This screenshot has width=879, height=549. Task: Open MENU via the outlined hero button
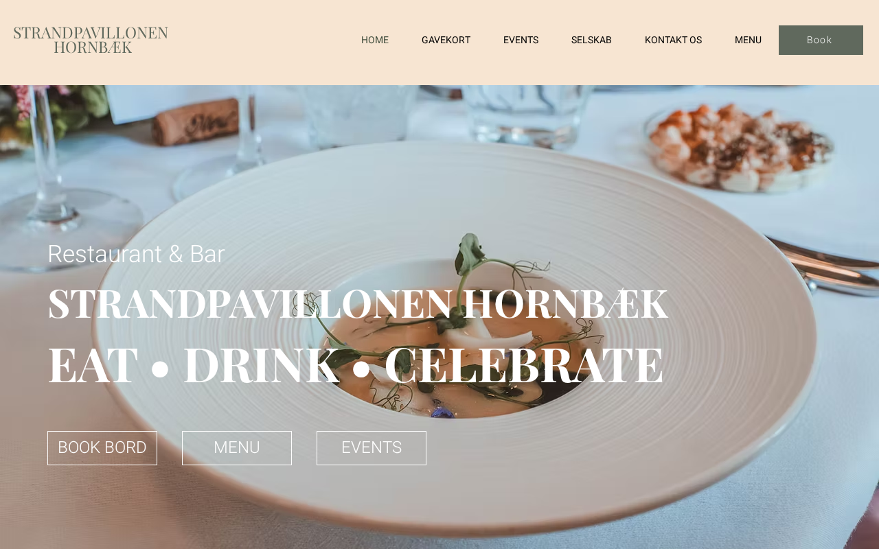click(237, 448)
